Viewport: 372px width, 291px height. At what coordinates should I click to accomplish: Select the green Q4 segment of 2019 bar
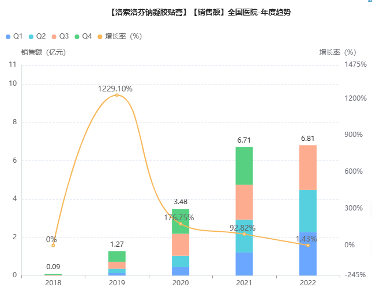click(x=117, y=256)
